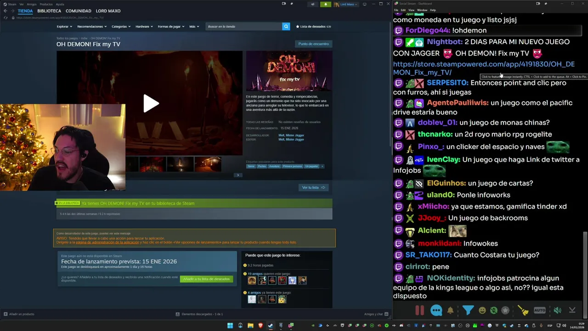The height and width of the screenshot is (331, 588).
Task: Open developer link Mell, Mister Jägger
Action: click(291, 135)
